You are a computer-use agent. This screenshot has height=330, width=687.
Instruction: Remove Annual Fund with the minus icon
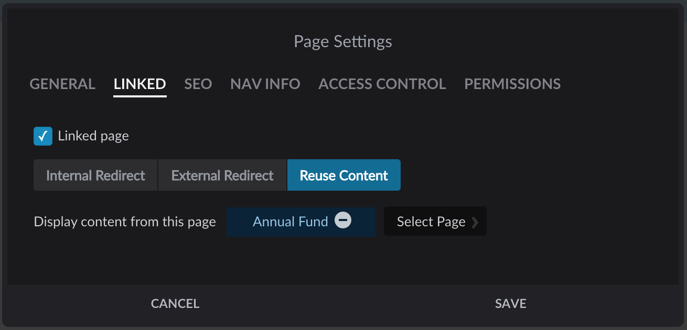(x=343, y=221)
